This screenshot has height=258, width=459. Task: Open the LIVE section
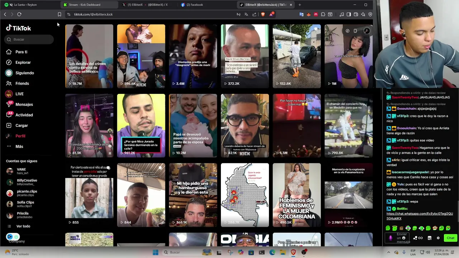pyautogui.click(x=14, y=94)
